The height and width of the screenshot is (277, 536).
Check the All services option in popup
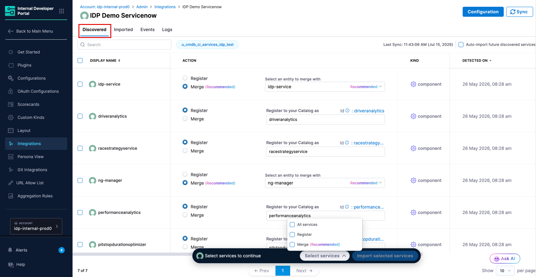tap(292, 224)
